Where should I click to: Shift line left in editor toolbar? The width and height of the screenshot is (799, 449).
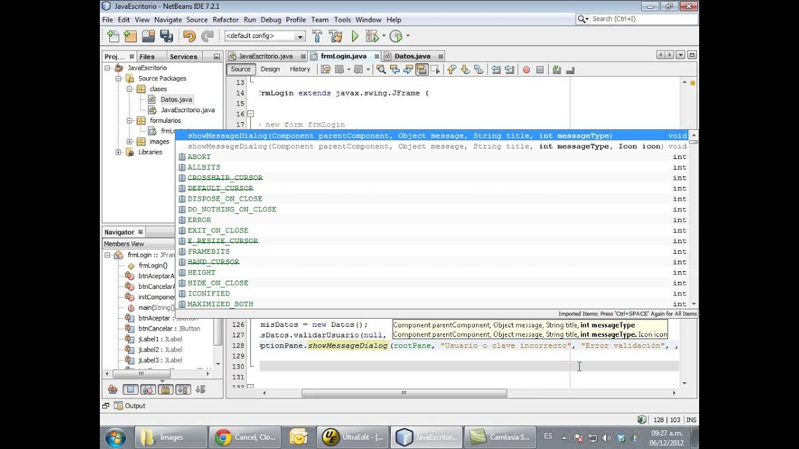(x=496, y=69)
